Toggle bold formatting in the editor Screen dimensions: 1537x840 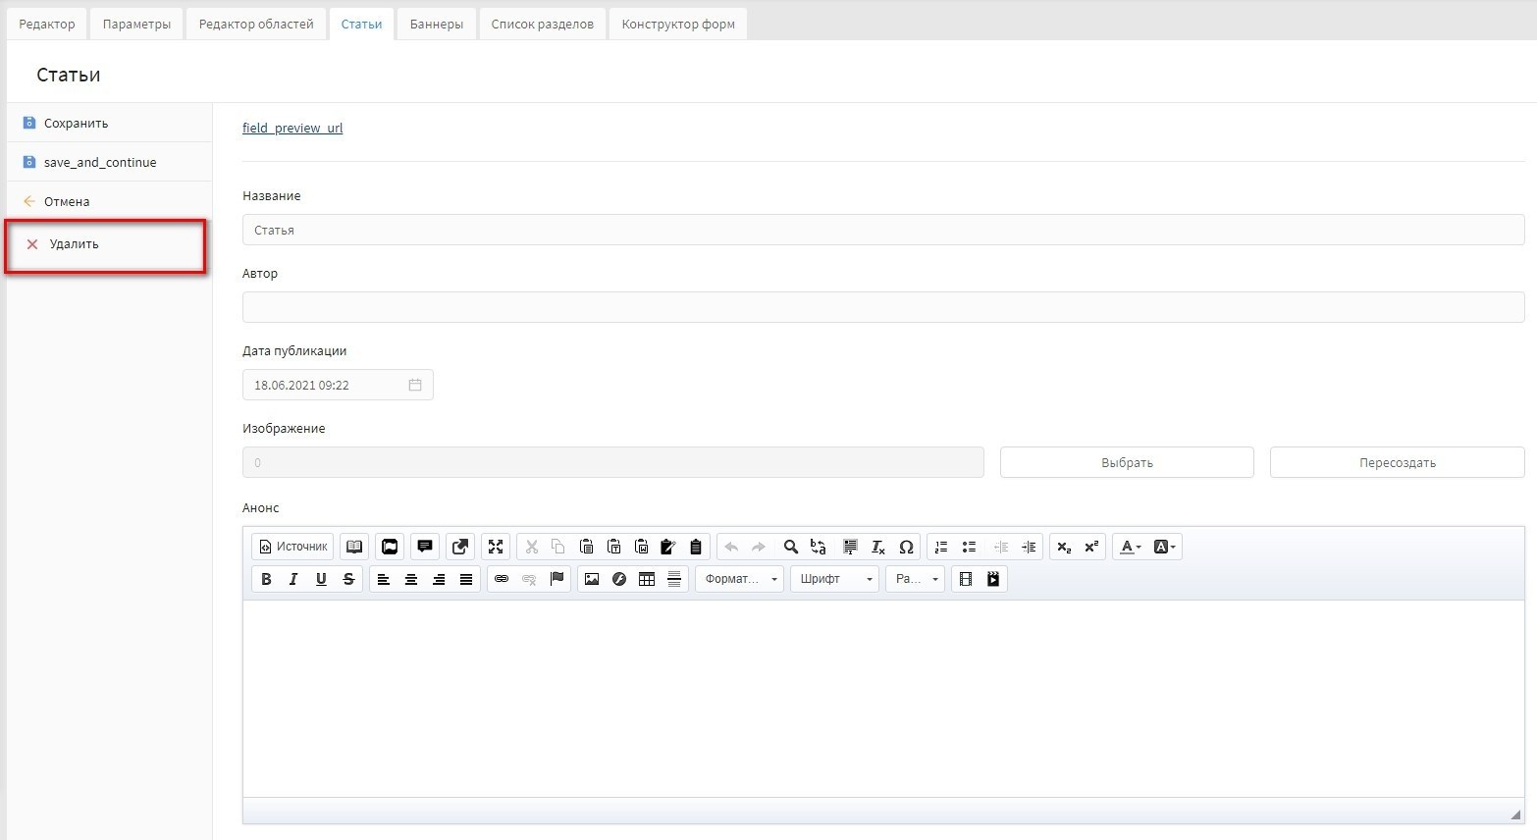click(266, 579)
